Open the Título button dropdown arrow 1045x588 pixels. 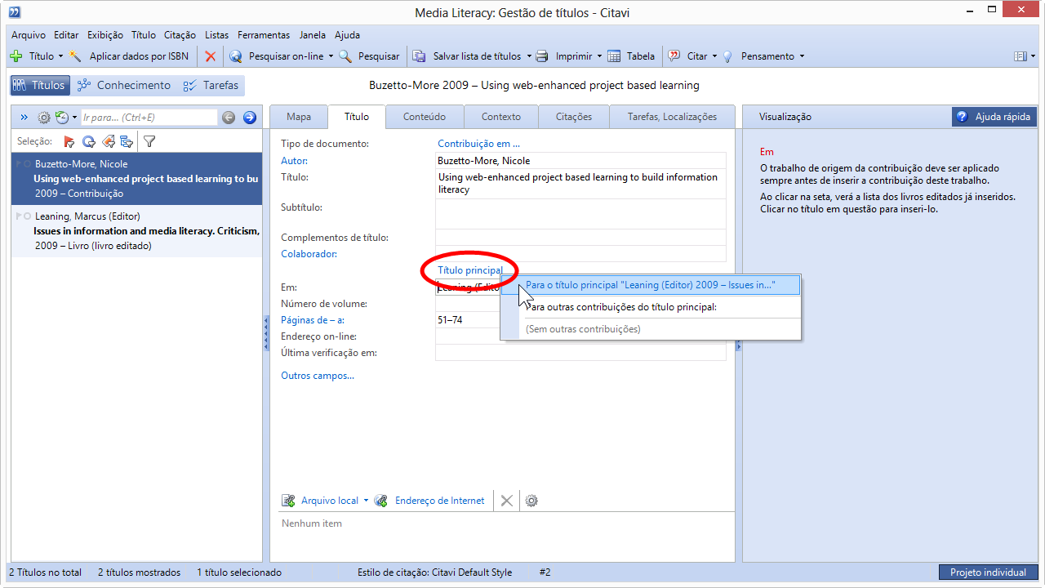coord(60,56)
